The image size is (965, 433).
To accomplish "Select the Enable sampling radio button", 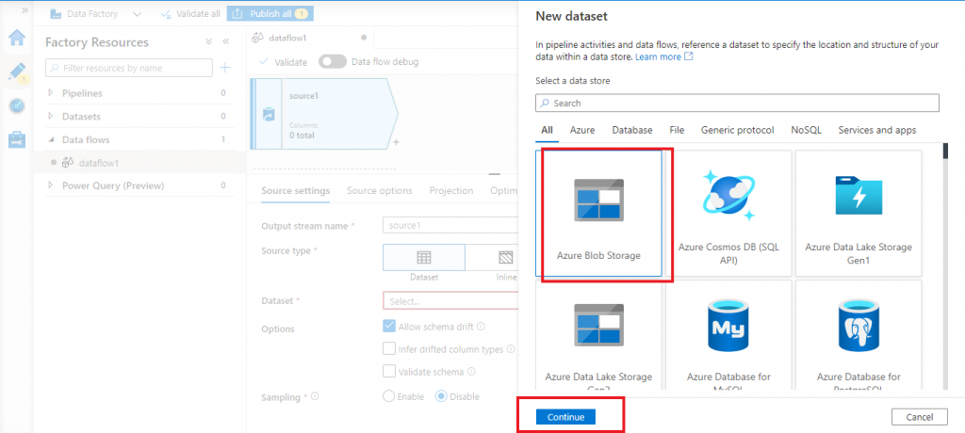I will [x=388, y=396].
